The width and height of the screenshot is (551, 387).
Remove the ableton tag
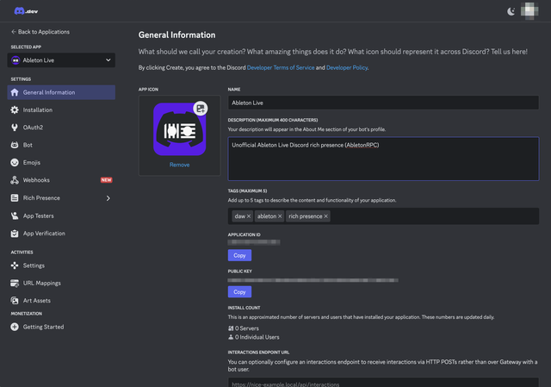(x=280, y=216)
